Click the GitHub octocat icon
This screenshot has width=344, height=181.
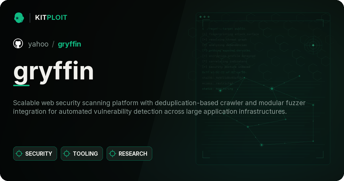tap(18, 44)
